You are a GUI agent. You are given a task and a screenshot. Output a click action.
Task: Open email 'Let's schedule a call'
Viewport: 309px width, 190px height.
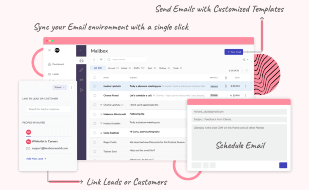click(140, 95)
